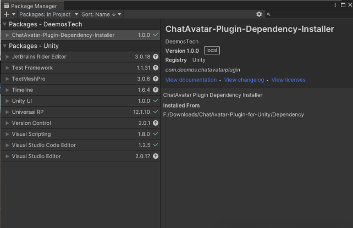This screenshot has width=353, height=228.
Task: Select the Unity UI package
Action: (x=80, y=101)
